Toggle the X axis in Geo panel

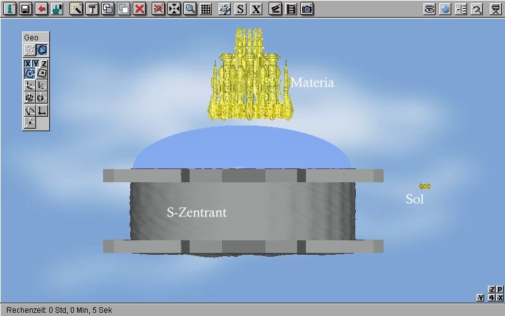(x=28, y=63)
